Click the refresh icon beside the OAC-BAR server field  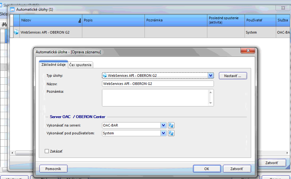[x=171, y=125]
